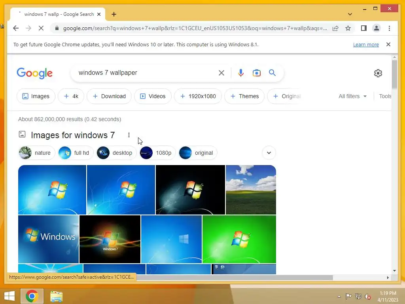405x304 pixels.
Task: Click the Google logo
Action: pyautogui.click(x=35, y=73)
